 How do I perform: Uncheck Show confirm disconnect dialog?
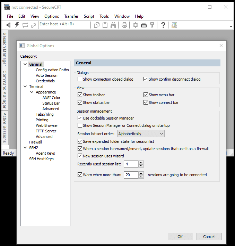[146, 79]
